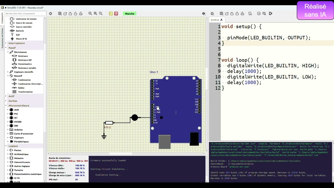This screenshot has height=188, width=334.
Task: Zoom out of the circuit canvas
Action: [x=96, y=14]
